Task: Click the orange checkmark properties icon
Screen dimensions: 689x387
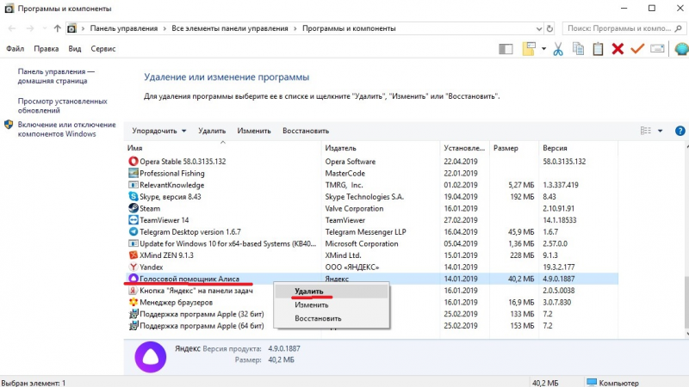Action: click(637, 49)
